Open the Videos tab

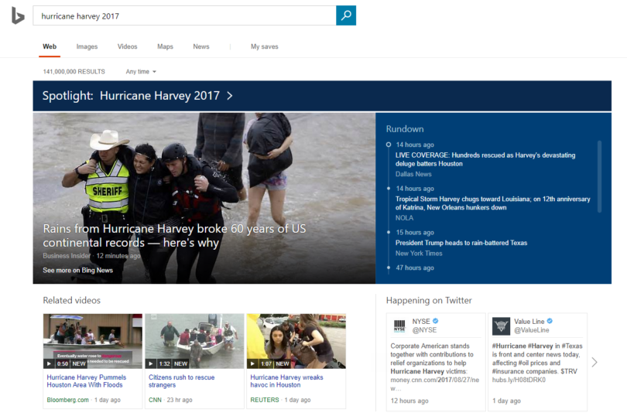(x=128, y=46)
